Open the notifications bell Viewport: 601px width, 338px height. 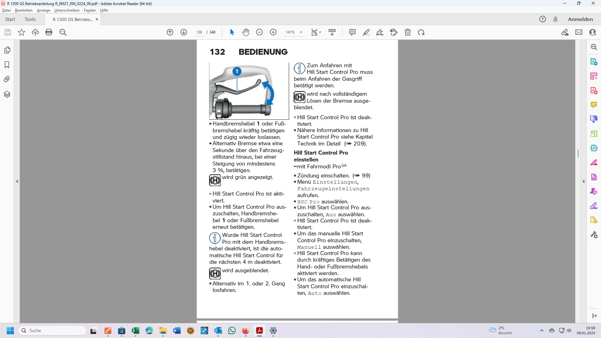[x=555, y=19]
